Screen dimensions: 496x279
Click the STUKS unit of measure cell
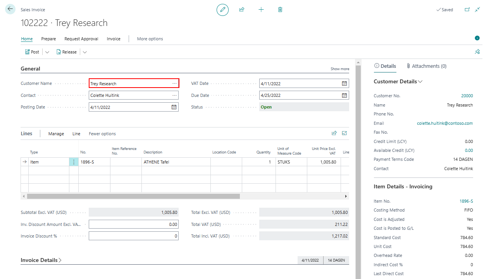(291, 162)
